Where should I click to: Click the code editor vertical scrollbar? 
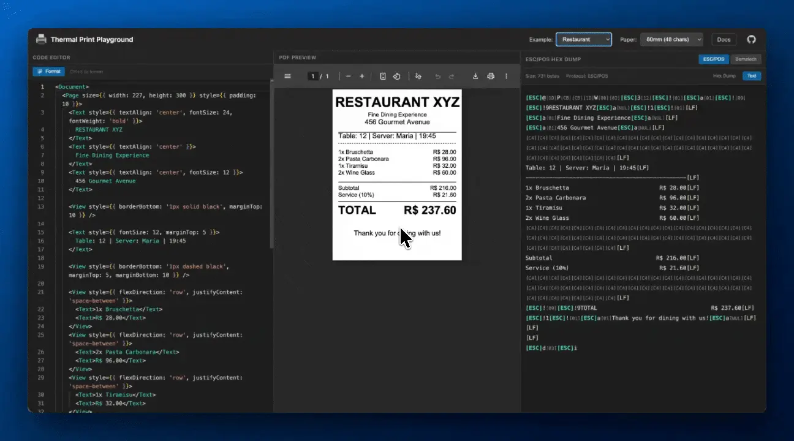[271, 165]
